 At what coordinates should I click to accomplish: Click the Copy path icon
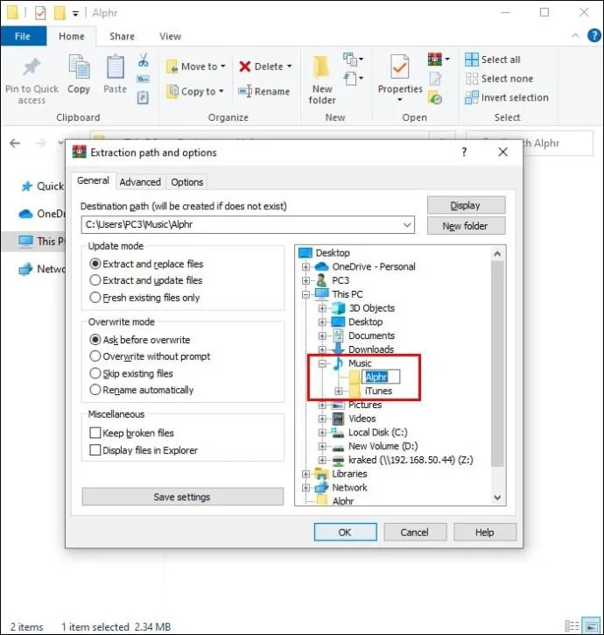click(x=143, y=79)
